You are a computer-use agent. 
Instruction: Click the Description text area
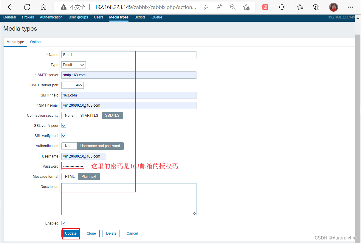129,199
